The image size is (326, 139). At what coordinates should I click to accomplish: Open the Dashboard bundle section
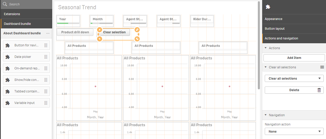pos(26,24)
